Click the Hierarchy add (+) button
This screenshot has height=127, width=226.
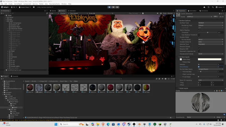point(2,13)
